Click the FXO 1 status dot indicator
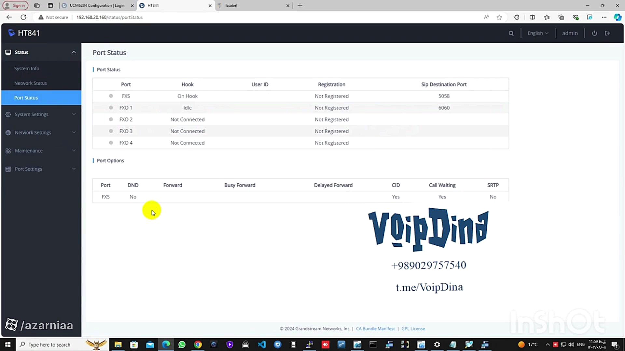 click(111, 108)
